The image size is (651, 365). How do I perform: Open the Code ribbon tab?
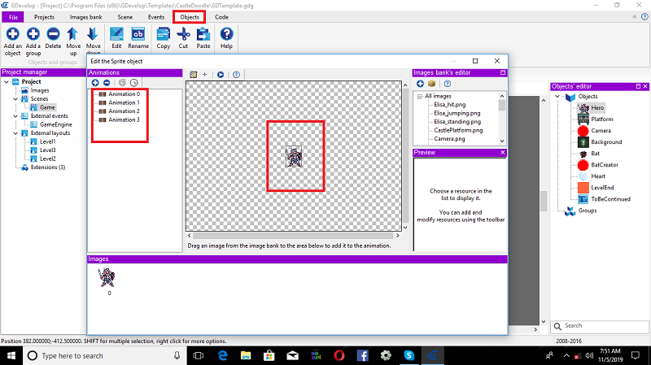click(221, 17)
